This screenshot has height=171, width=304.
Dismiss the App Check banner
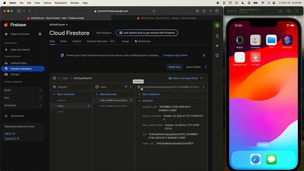click(x=204, y=55)
